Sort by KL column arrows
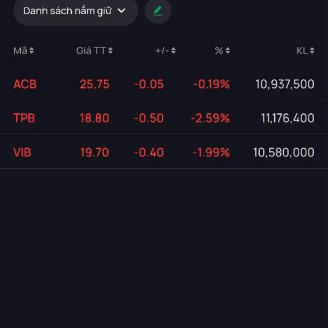The image size is (328, 328). [312, 51]
